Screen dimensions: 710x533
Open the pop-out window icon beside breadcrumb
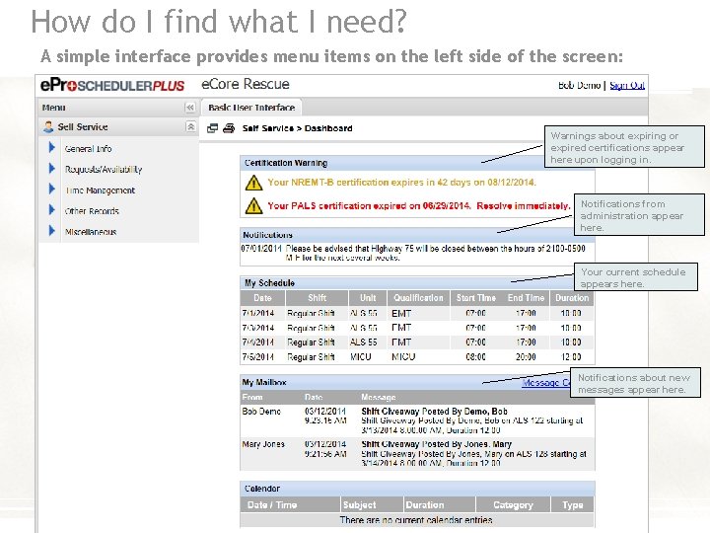[x=212, y=128]
